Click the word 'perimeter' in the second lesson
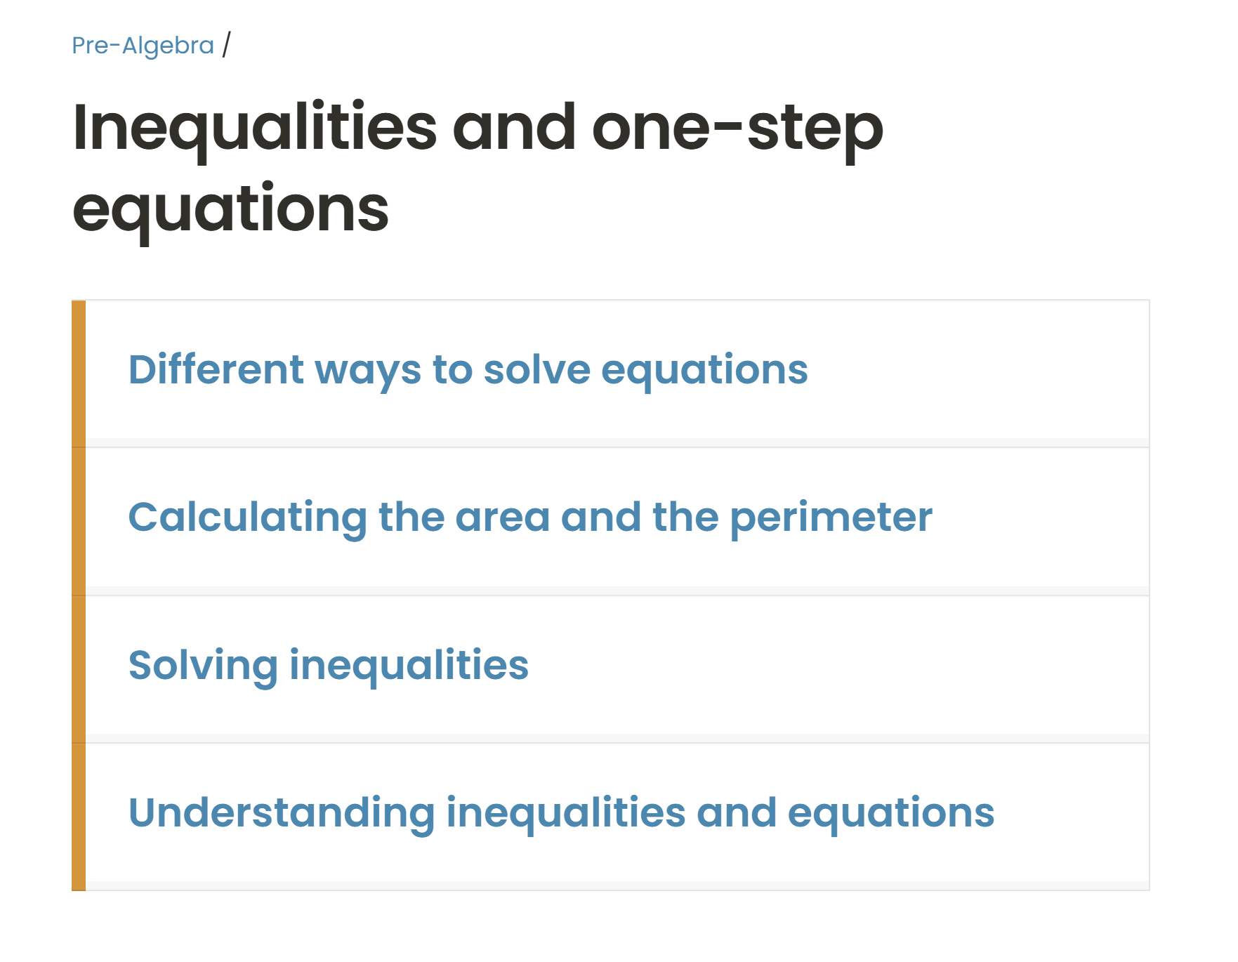Screen dimensions: 1238x962 831,518
